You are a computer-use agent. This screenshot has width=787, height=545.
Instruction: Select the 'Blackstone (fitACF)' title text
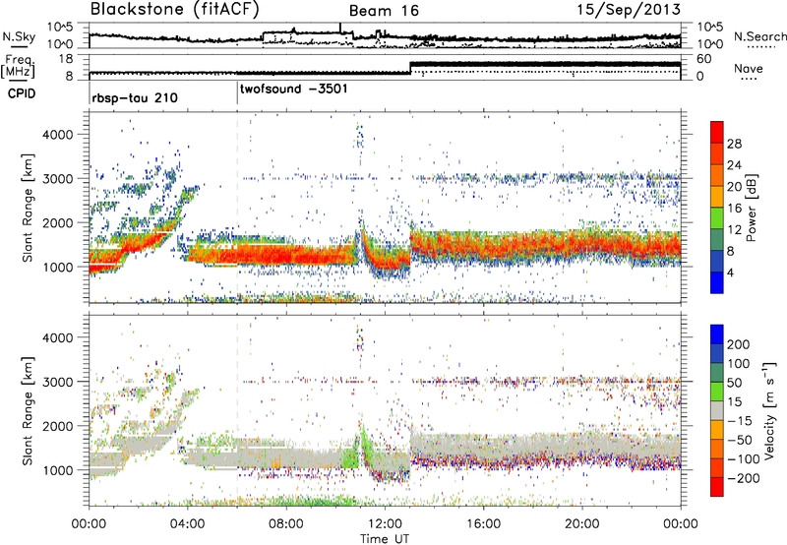coord(175,9)
